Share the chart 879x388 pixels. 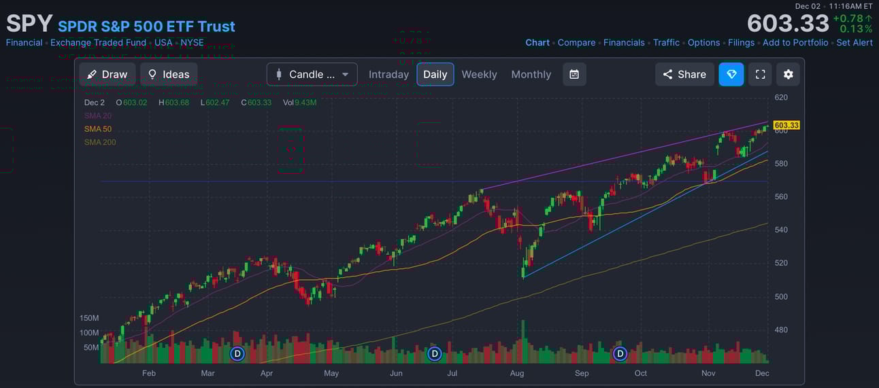coord(685,74)
